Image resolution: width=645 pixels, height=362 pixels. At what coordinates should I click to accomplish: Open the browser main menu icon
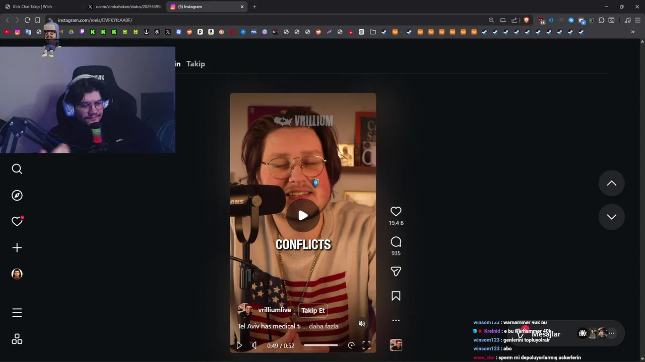(637, 20)
